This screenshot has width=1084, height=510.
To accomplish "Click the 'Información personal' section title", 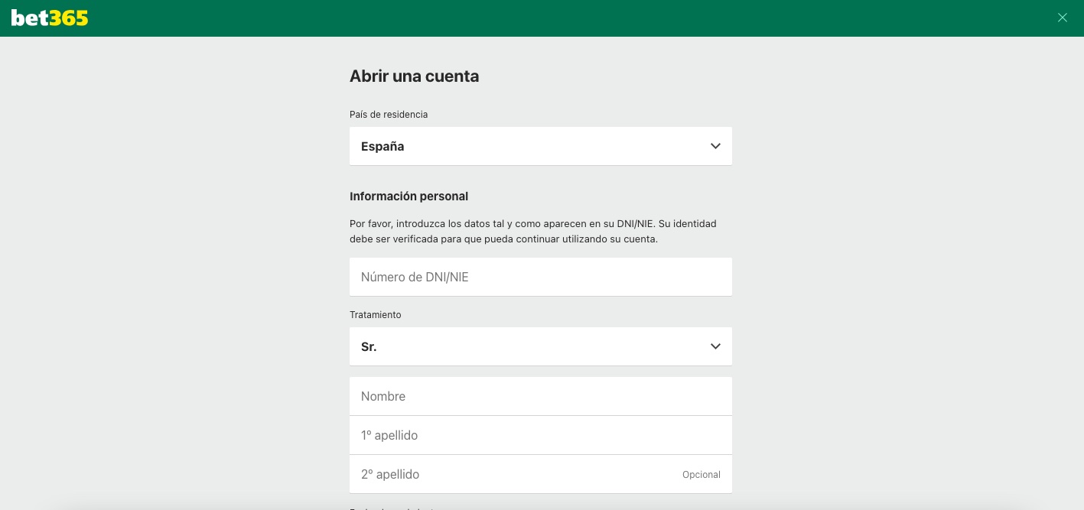I will tap(409, 197).
